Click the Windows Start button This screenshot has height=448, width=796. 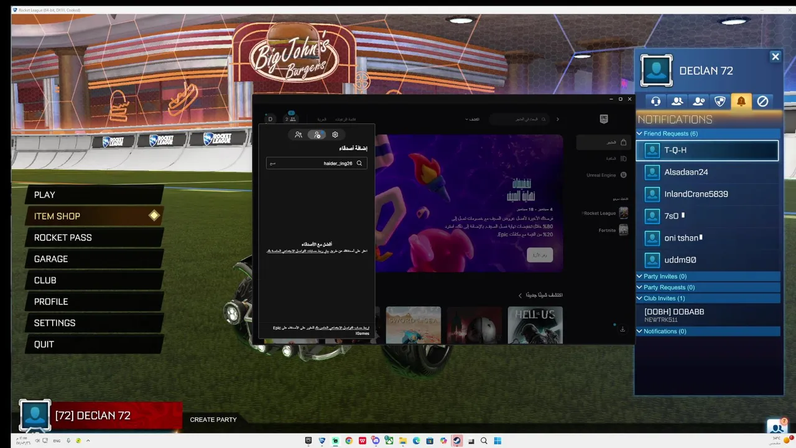[x=497, y=441]
